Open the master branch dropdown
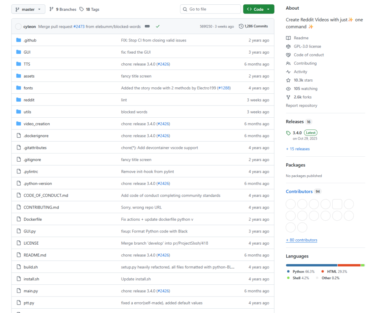366x313 pixels. (28, 9)
